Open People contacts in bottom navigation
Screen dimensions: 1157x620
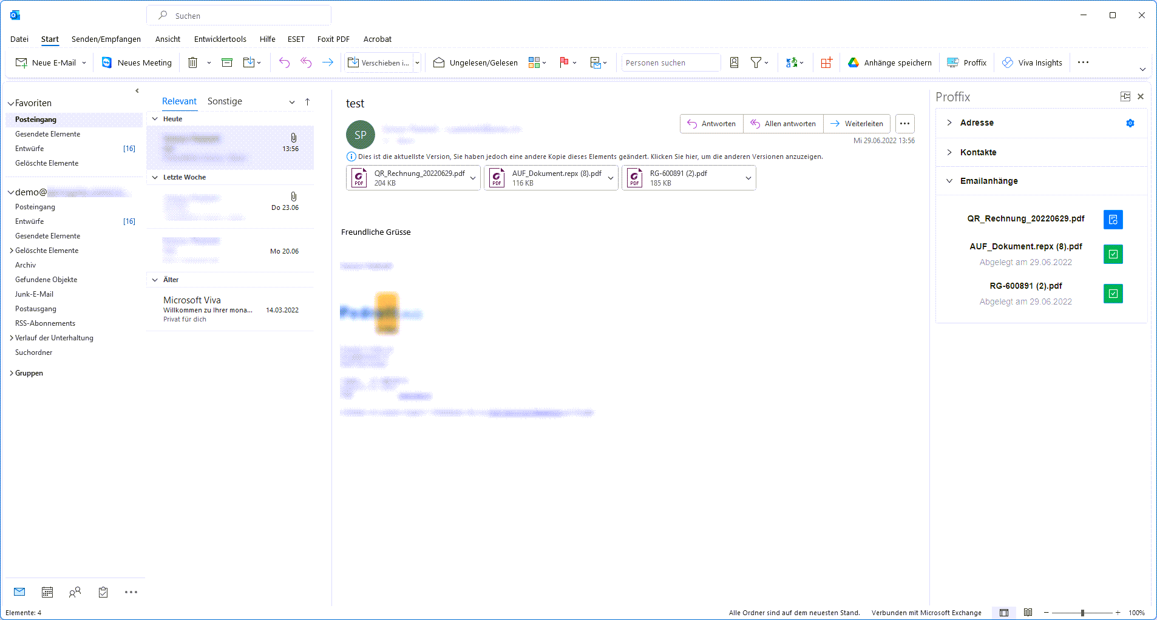tap(75, 592)
